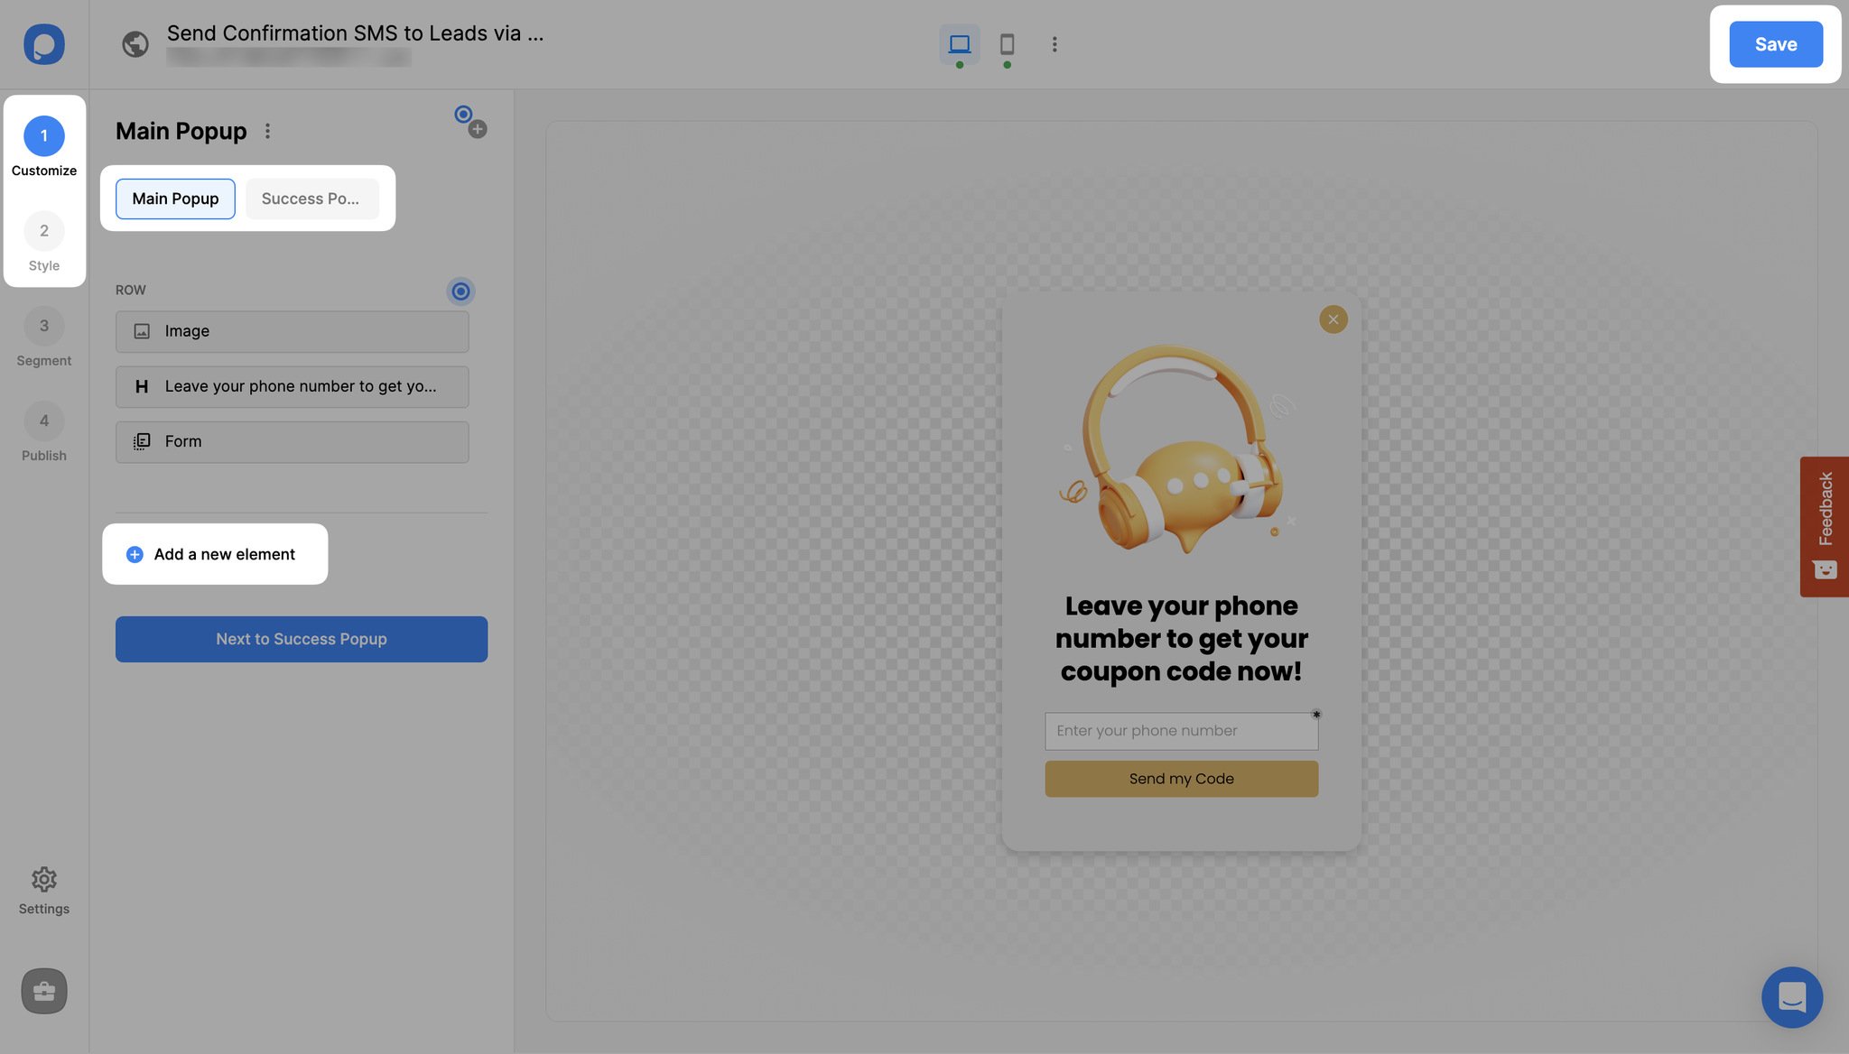Click the Form element icon

142,441
